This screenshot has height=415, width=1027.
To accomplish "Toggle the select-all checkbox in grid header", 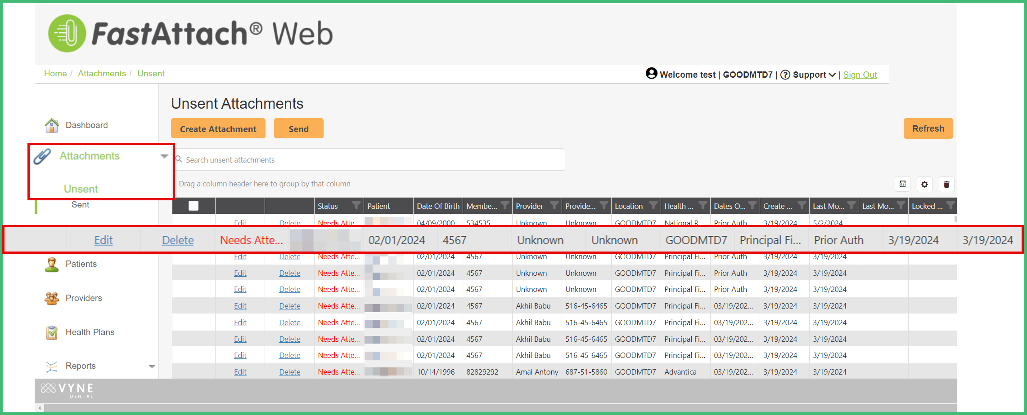I will (x=193, y=205).
